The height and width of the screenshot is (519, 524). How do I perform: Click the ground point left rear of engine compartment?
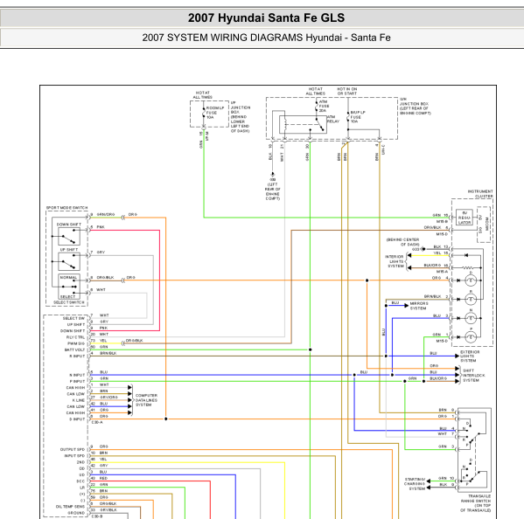pos(272,175)
